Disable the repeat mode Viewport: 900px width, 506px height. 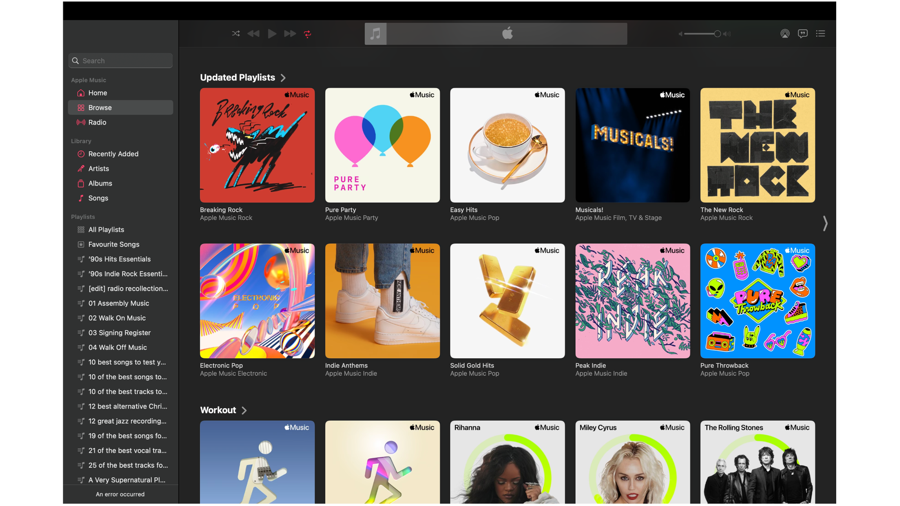307,33
